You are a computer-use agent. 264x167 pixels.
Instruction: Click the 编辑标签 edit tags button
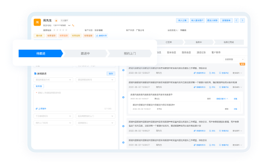(102, 36)
